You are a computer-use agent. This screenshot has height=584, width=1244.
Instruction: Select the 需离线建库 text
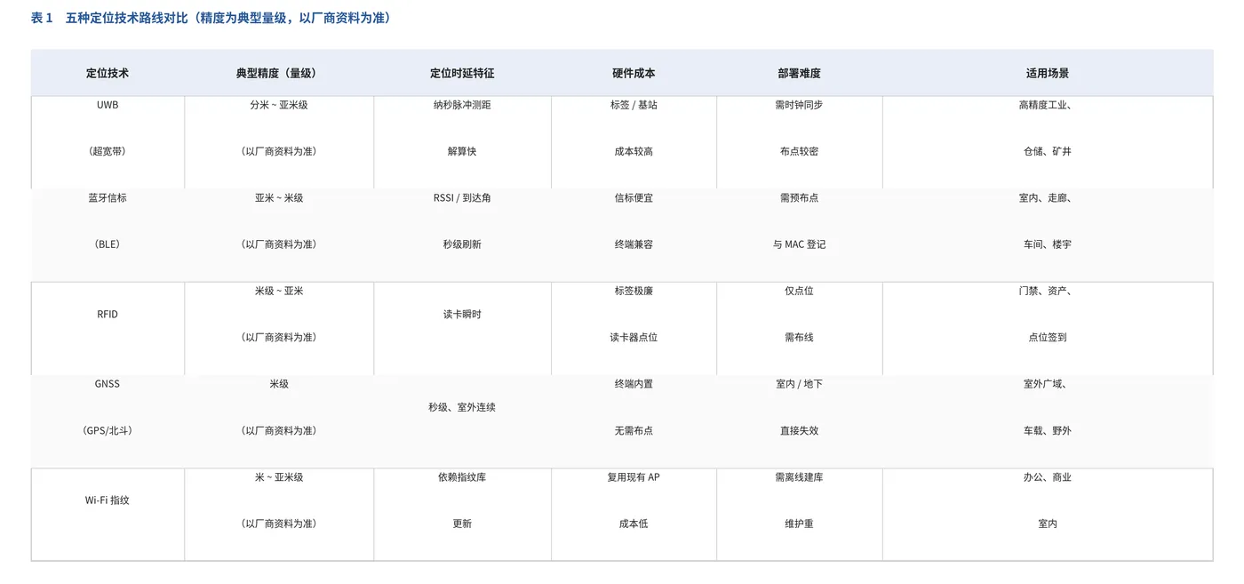(799, 477)
